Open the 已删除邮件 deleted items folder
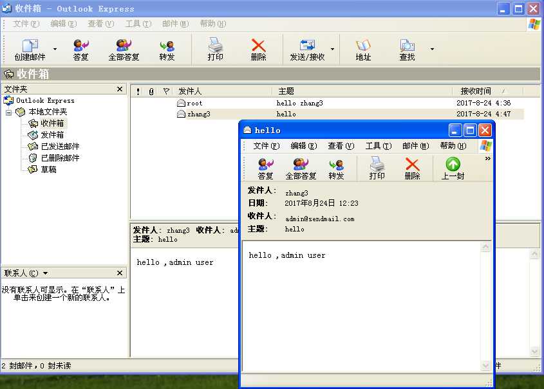The width and height of the screenshot is (544, 389). (x=60, y=158)
